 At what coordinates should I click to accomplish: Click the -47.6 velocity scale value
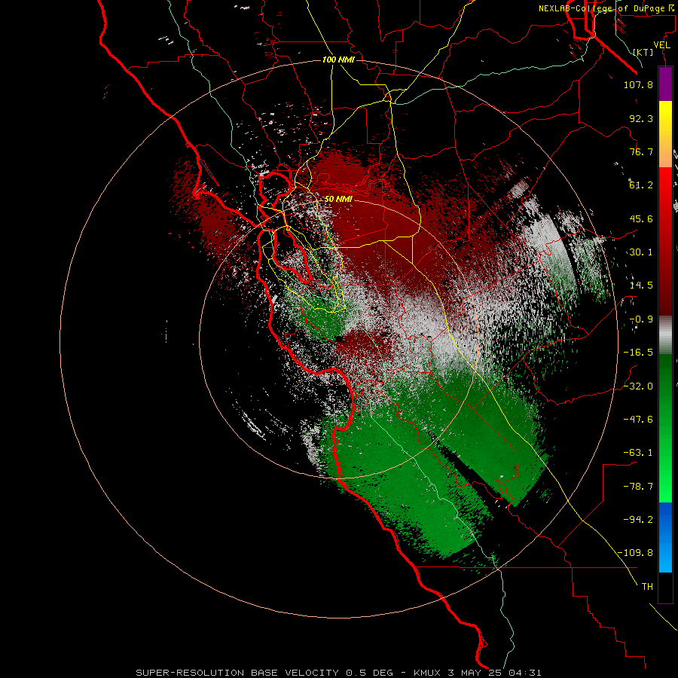[638, 420]
